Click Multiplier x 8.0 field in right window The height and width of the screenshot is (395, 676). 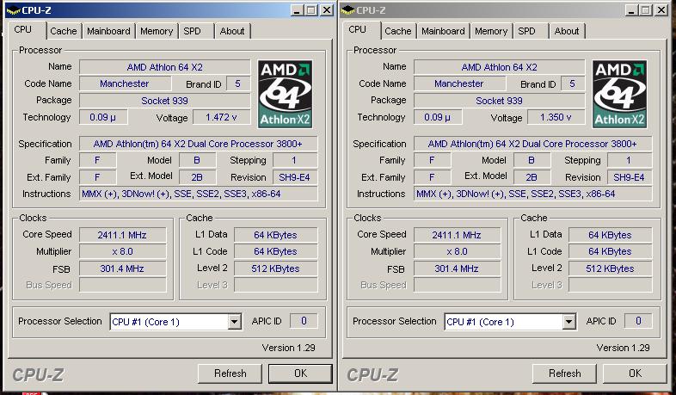click(x=458, y=251)
